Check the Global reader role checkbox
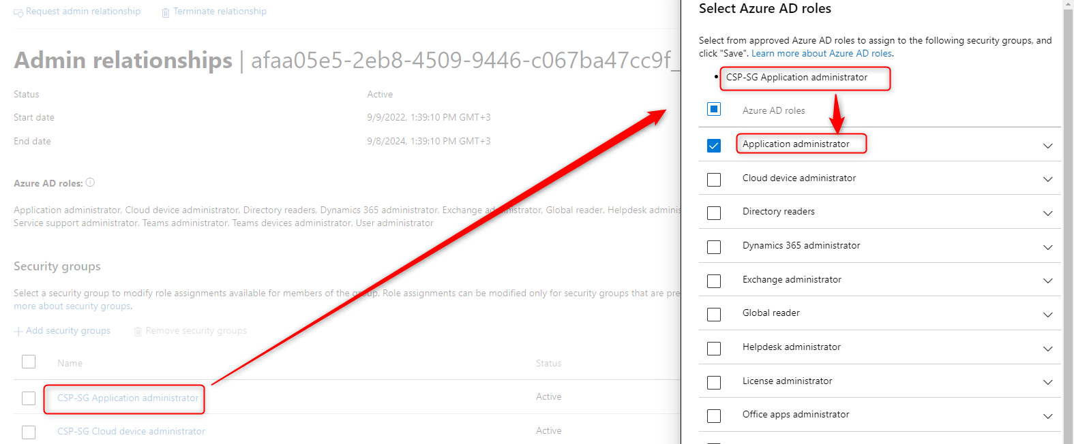The width and height of the screenshot is (1074, 444). pyautogui.click(x=714, y=315)
